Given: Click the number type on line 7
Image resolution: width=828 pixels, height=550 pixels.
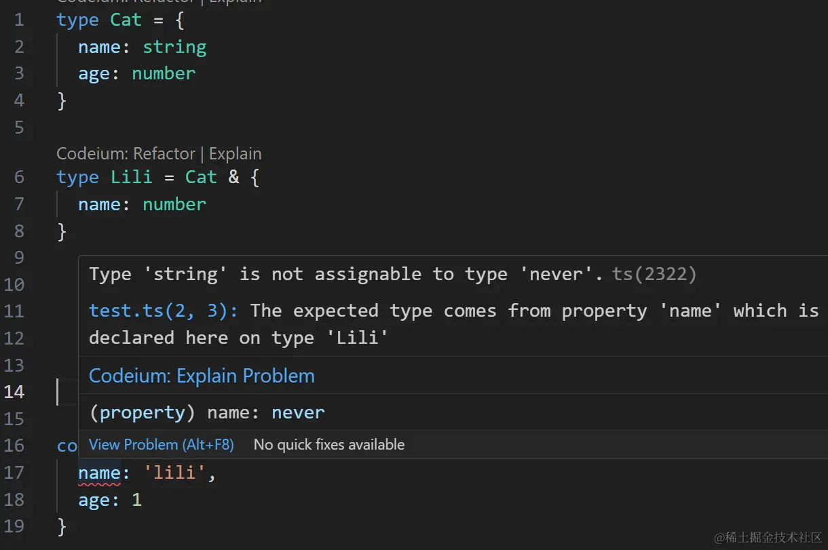Looking at the screenshot, I should [174, 204].
